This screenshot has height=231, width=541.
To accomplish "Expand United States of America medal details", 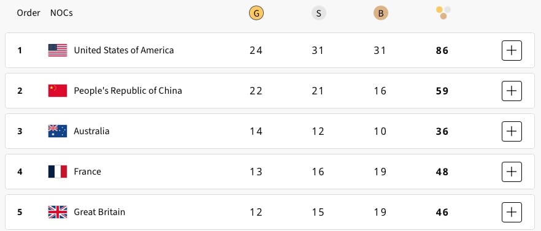I will (512, 50).
